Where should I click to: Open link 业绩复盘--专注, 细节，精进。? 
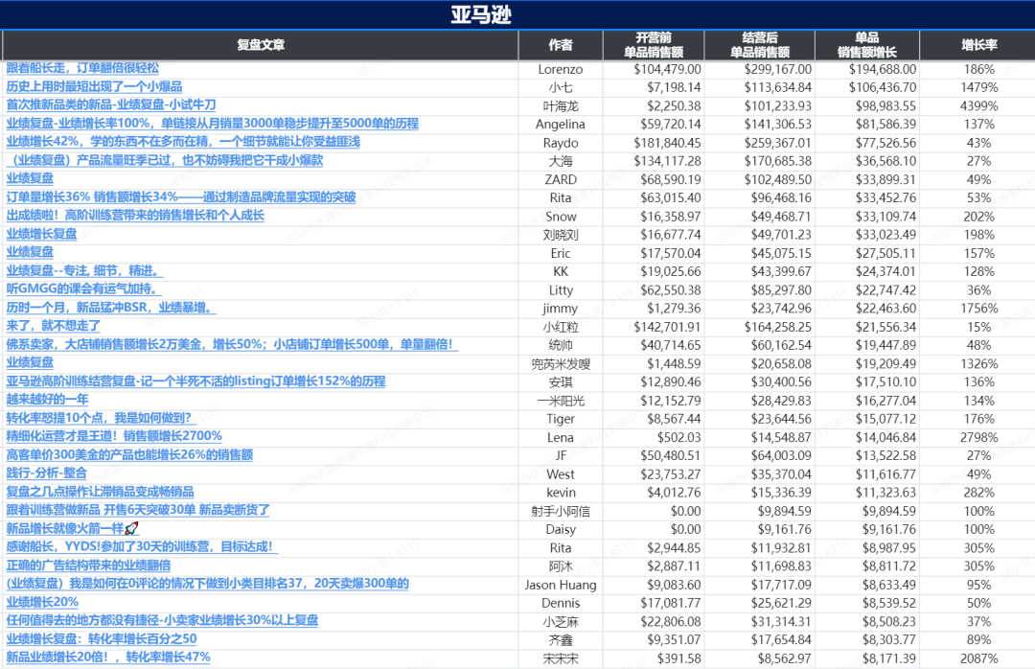click(x=84, y=271)
